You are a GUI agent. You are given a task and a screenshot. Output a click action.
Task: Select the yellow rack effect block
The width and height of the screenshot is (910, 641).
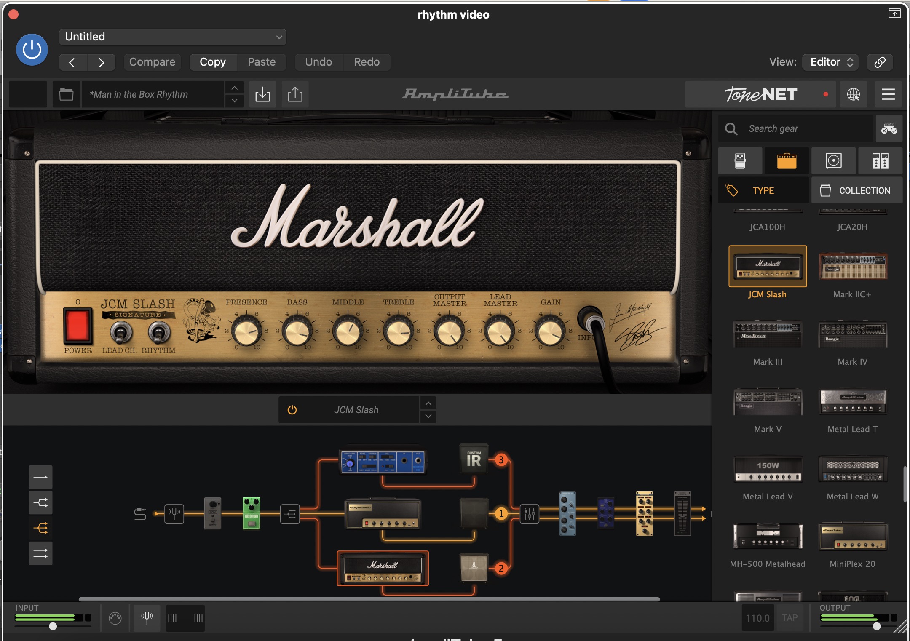(x=644, y=513)
